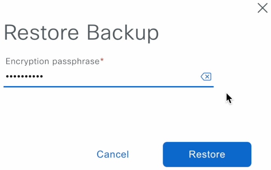Click the masked passphrase dots

coord(24,76)
